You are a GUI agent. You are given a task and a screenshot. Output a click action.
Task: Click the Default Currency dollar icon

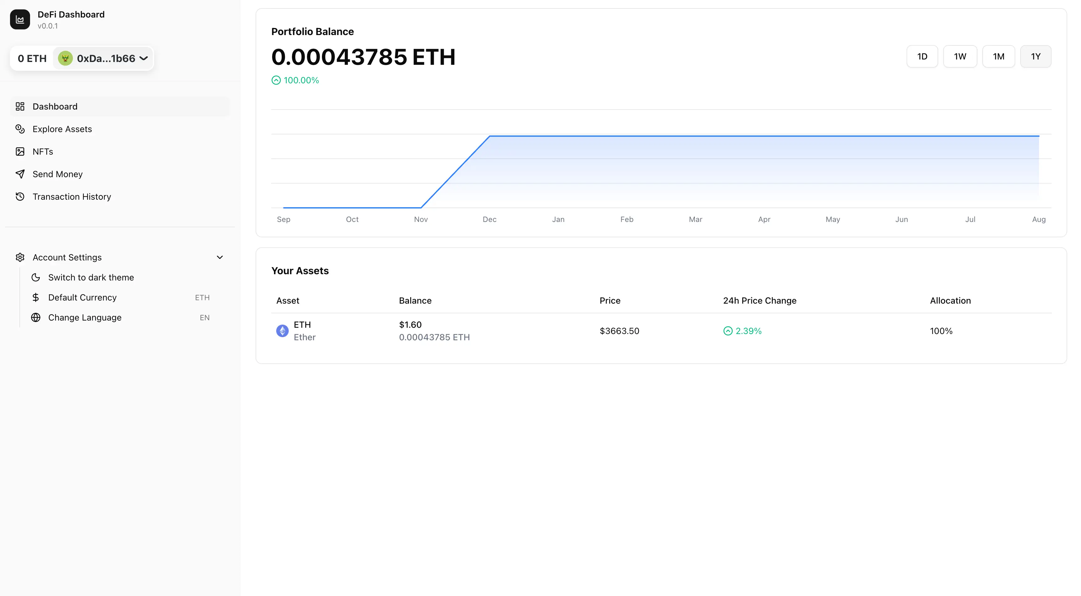click(36, 297)
